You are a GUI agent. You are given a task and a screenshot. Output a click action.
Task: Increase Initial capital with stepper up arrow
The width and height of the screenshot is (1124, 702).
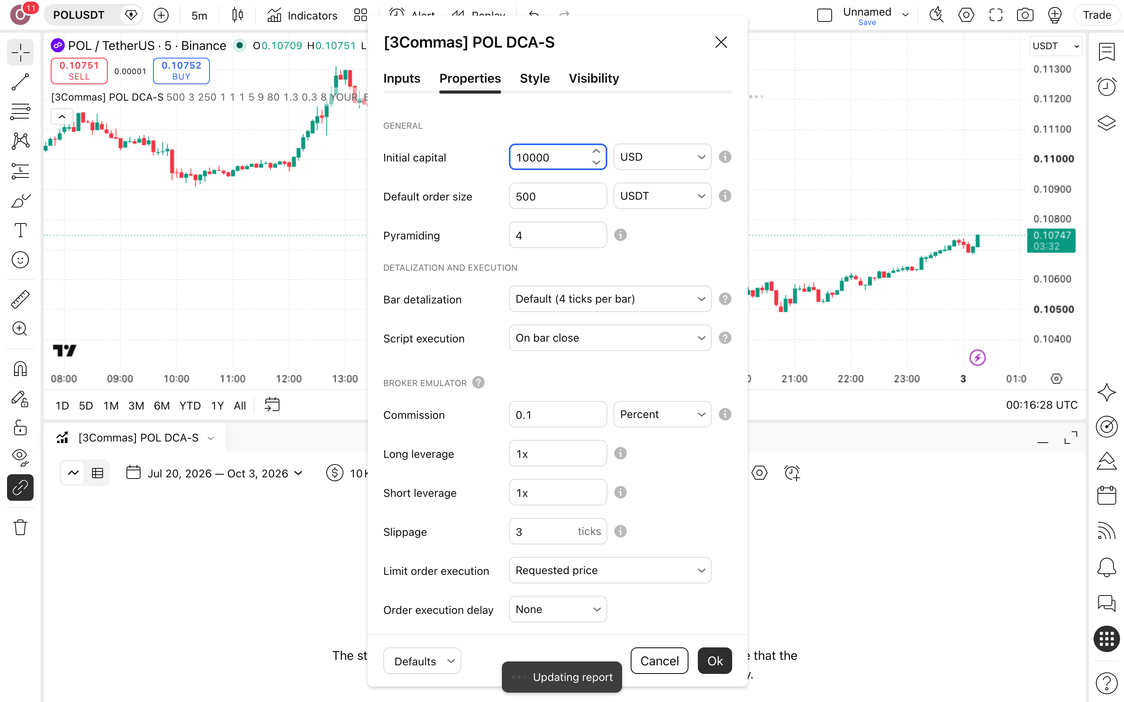(596, 151)
